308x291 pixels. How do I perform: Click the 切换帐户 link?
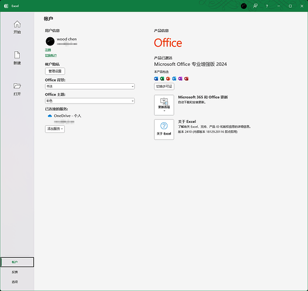(51, 55)
